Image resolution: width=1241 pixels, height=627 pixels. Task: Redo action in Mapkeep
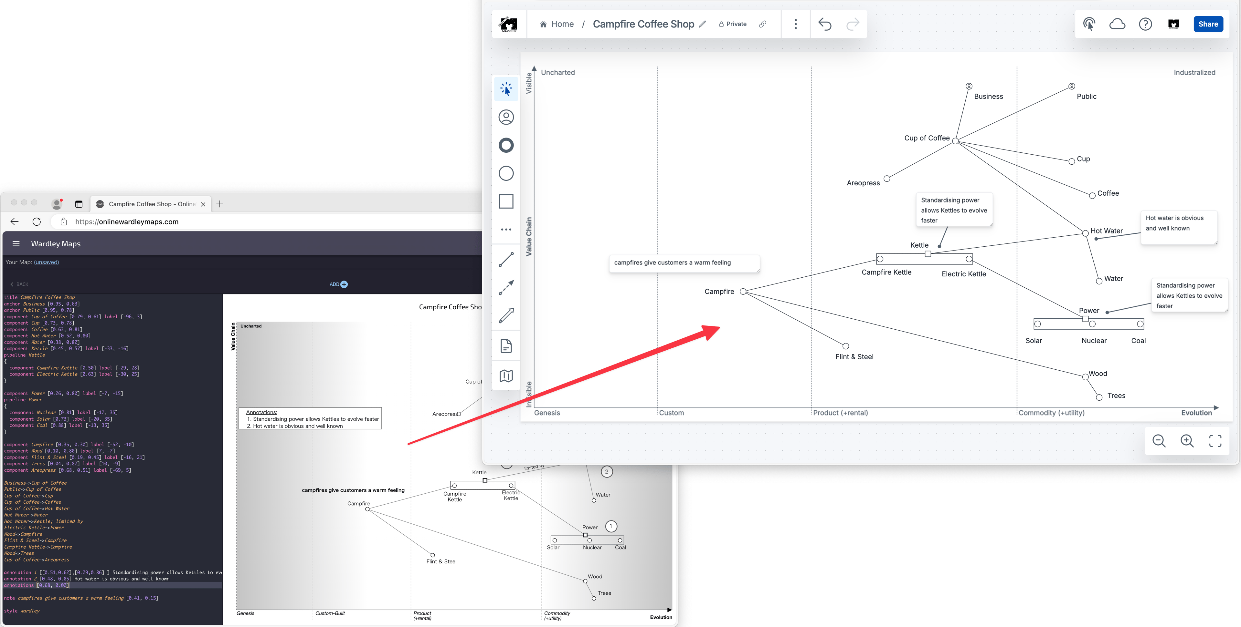coord(853,24)
